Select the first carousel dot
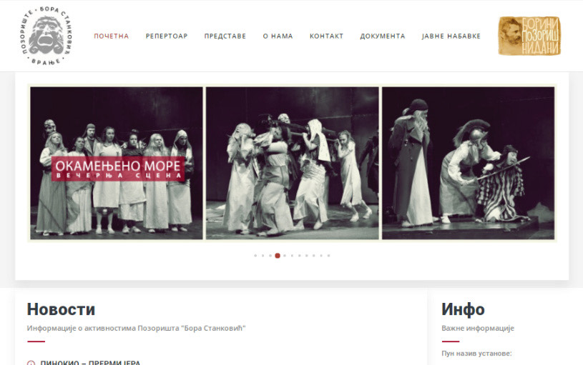Screen dimensions: 583x365 pyautogui.click(x=255, y=256)
